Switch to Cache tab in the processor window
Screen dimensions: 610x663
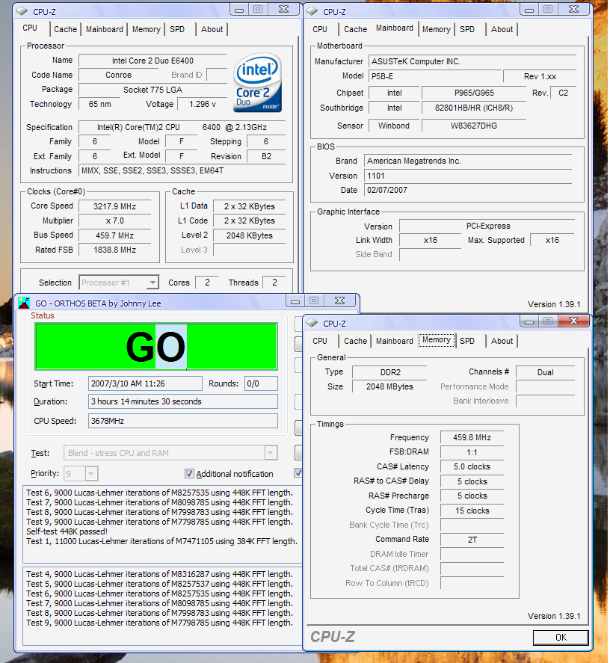[65, 29]
